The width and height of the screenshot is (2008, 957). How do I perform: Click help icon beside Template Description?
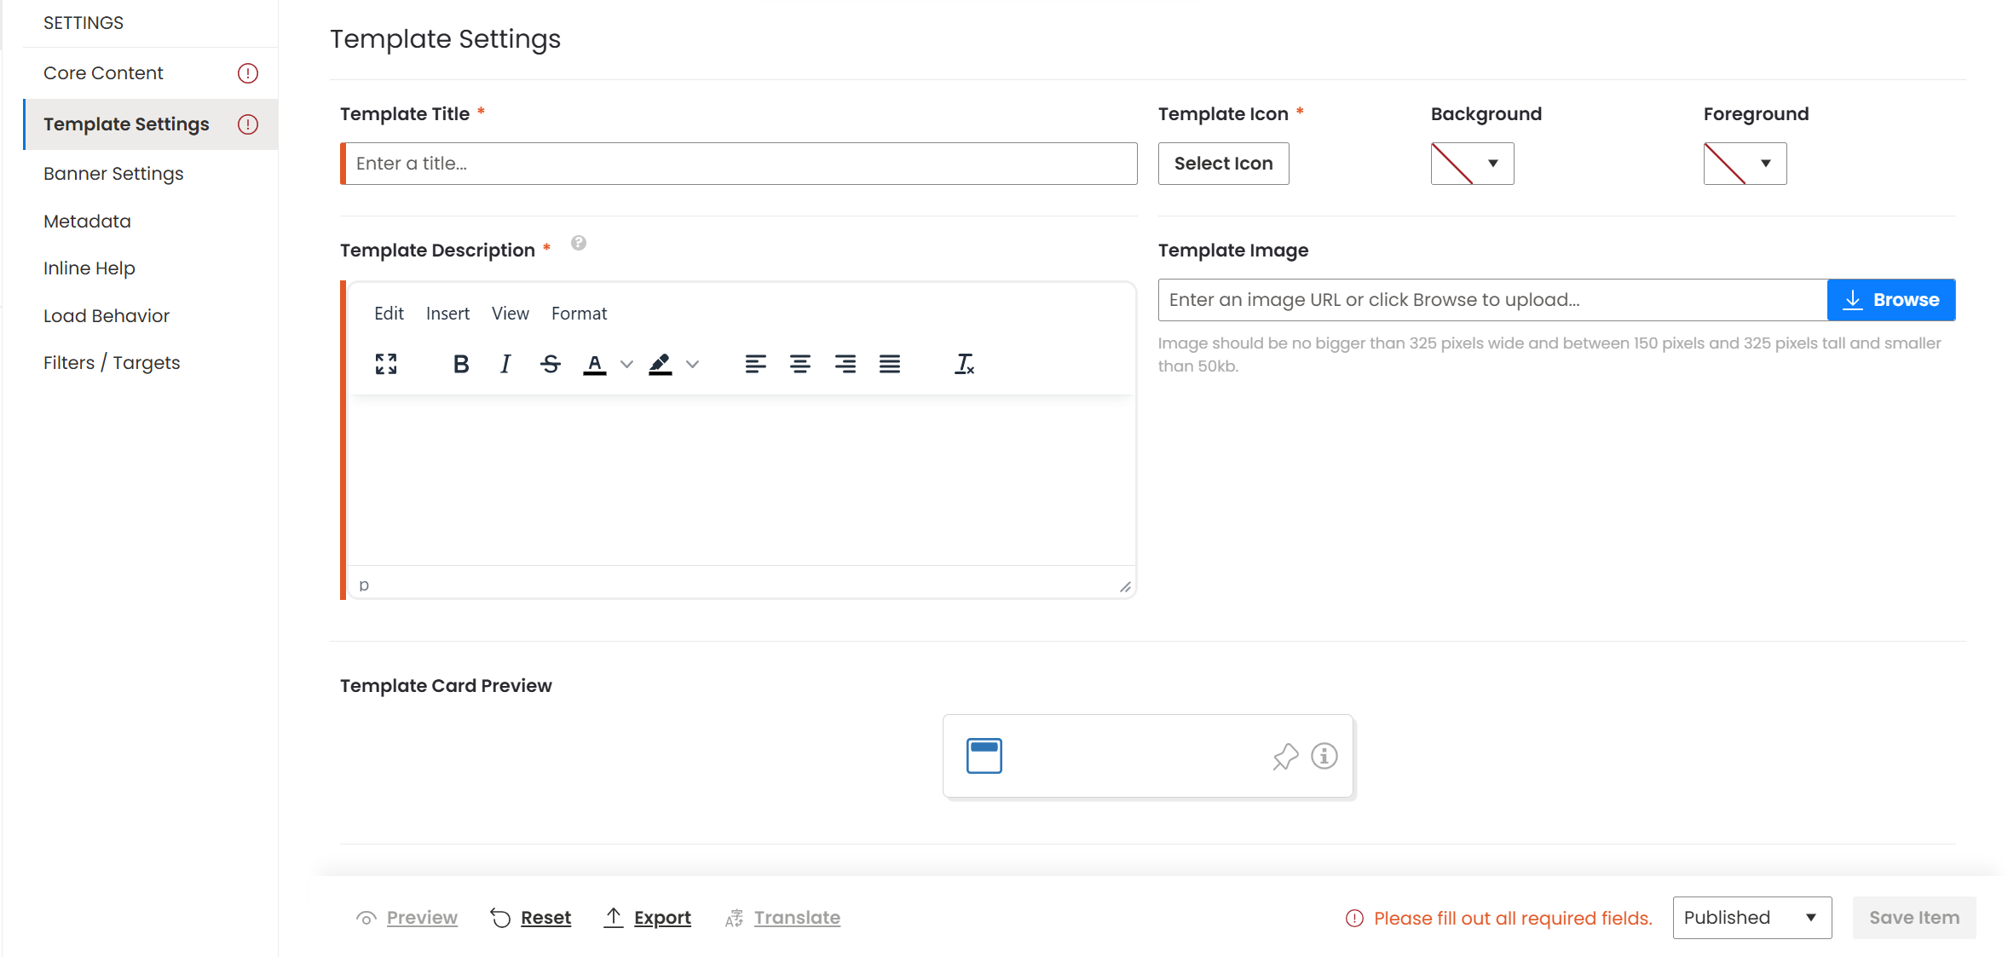(x=579, y=244)
